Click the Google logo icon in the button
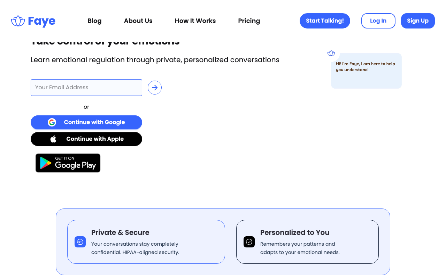446x278 pixels. 52,122
